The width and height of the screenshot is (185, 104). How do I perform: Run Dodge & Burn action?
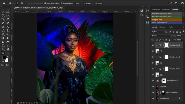[166, 20]
